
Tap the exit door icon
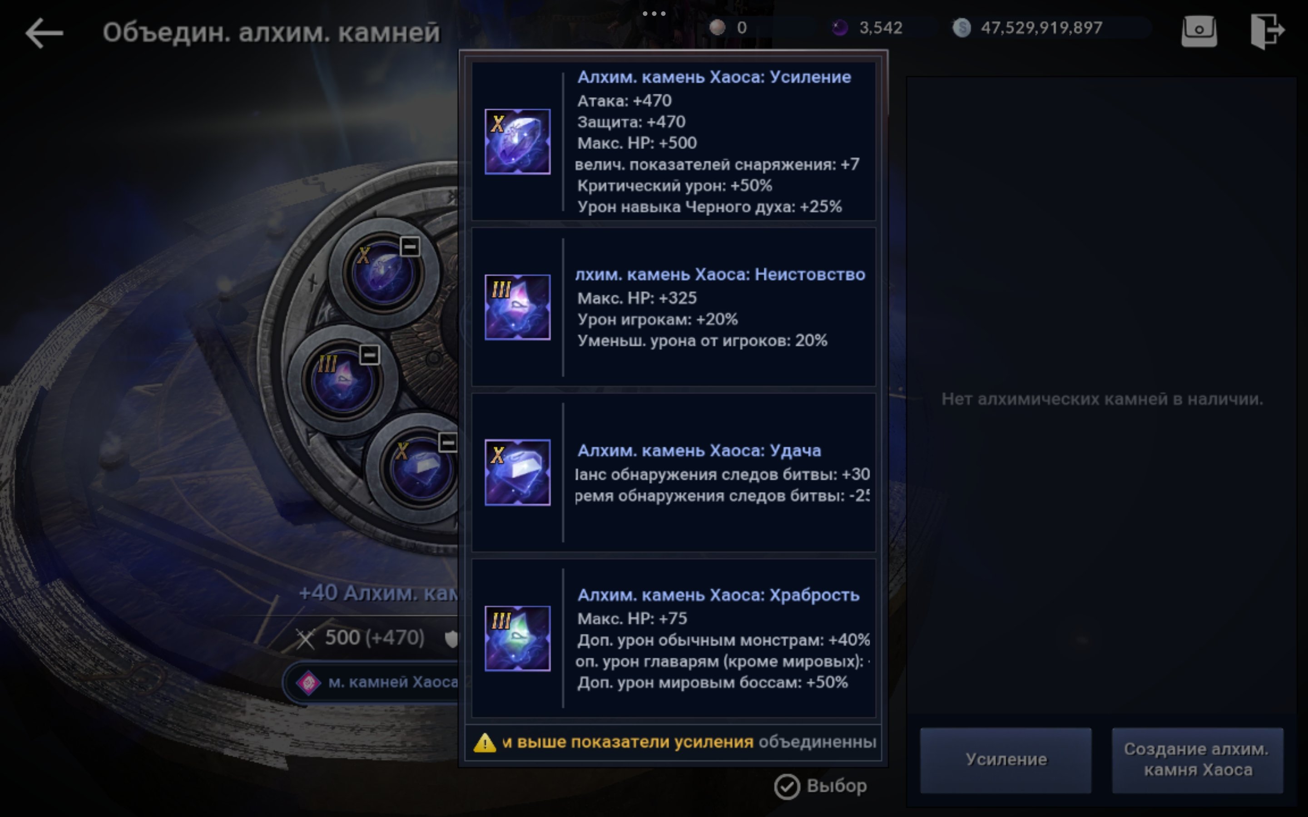point(1267,31)
